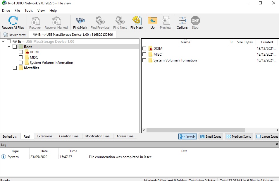Mark System Volume Information checkbox in tree
The width and height of the screenshot is (279, 181).
pyautogui.click(x=21, y=63)
